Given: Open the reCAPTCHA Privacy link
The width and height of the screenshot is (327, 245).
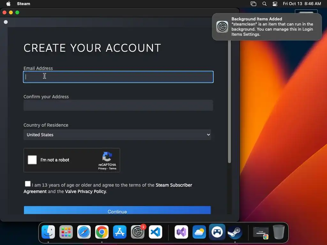Looking at the screenshot, I should 102,168.
